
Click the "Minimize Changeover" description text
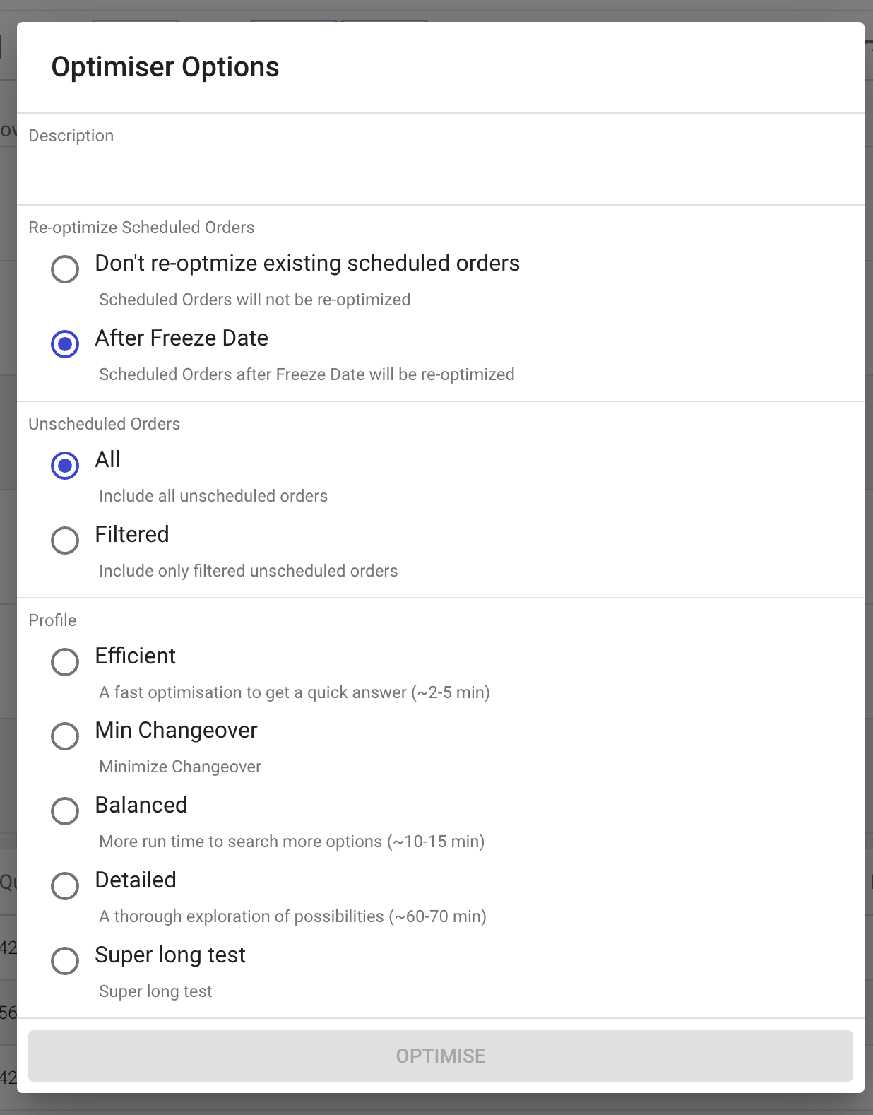pos(180,767)
